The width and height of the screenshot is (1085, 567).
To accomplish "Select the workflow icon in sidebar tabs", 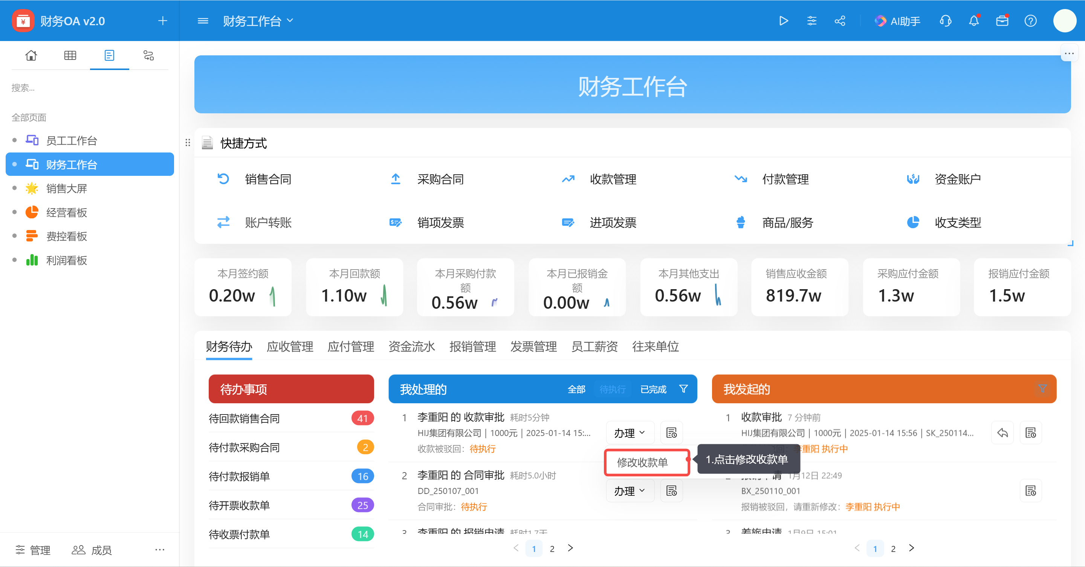I will 148,56.
